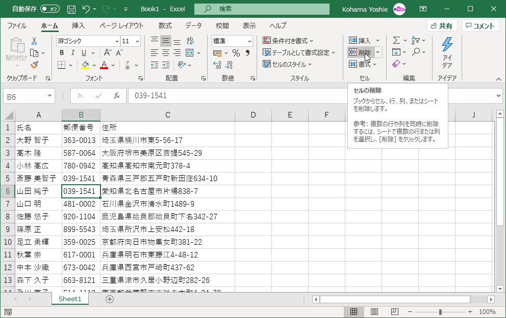The height and width of the screenshot is (318, 506).
Task: Toggle Bold formatting
Action: pos(62,53)
